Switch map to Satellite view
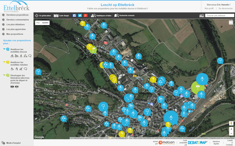This screenshot has height=146, width=235. point(45,23)
